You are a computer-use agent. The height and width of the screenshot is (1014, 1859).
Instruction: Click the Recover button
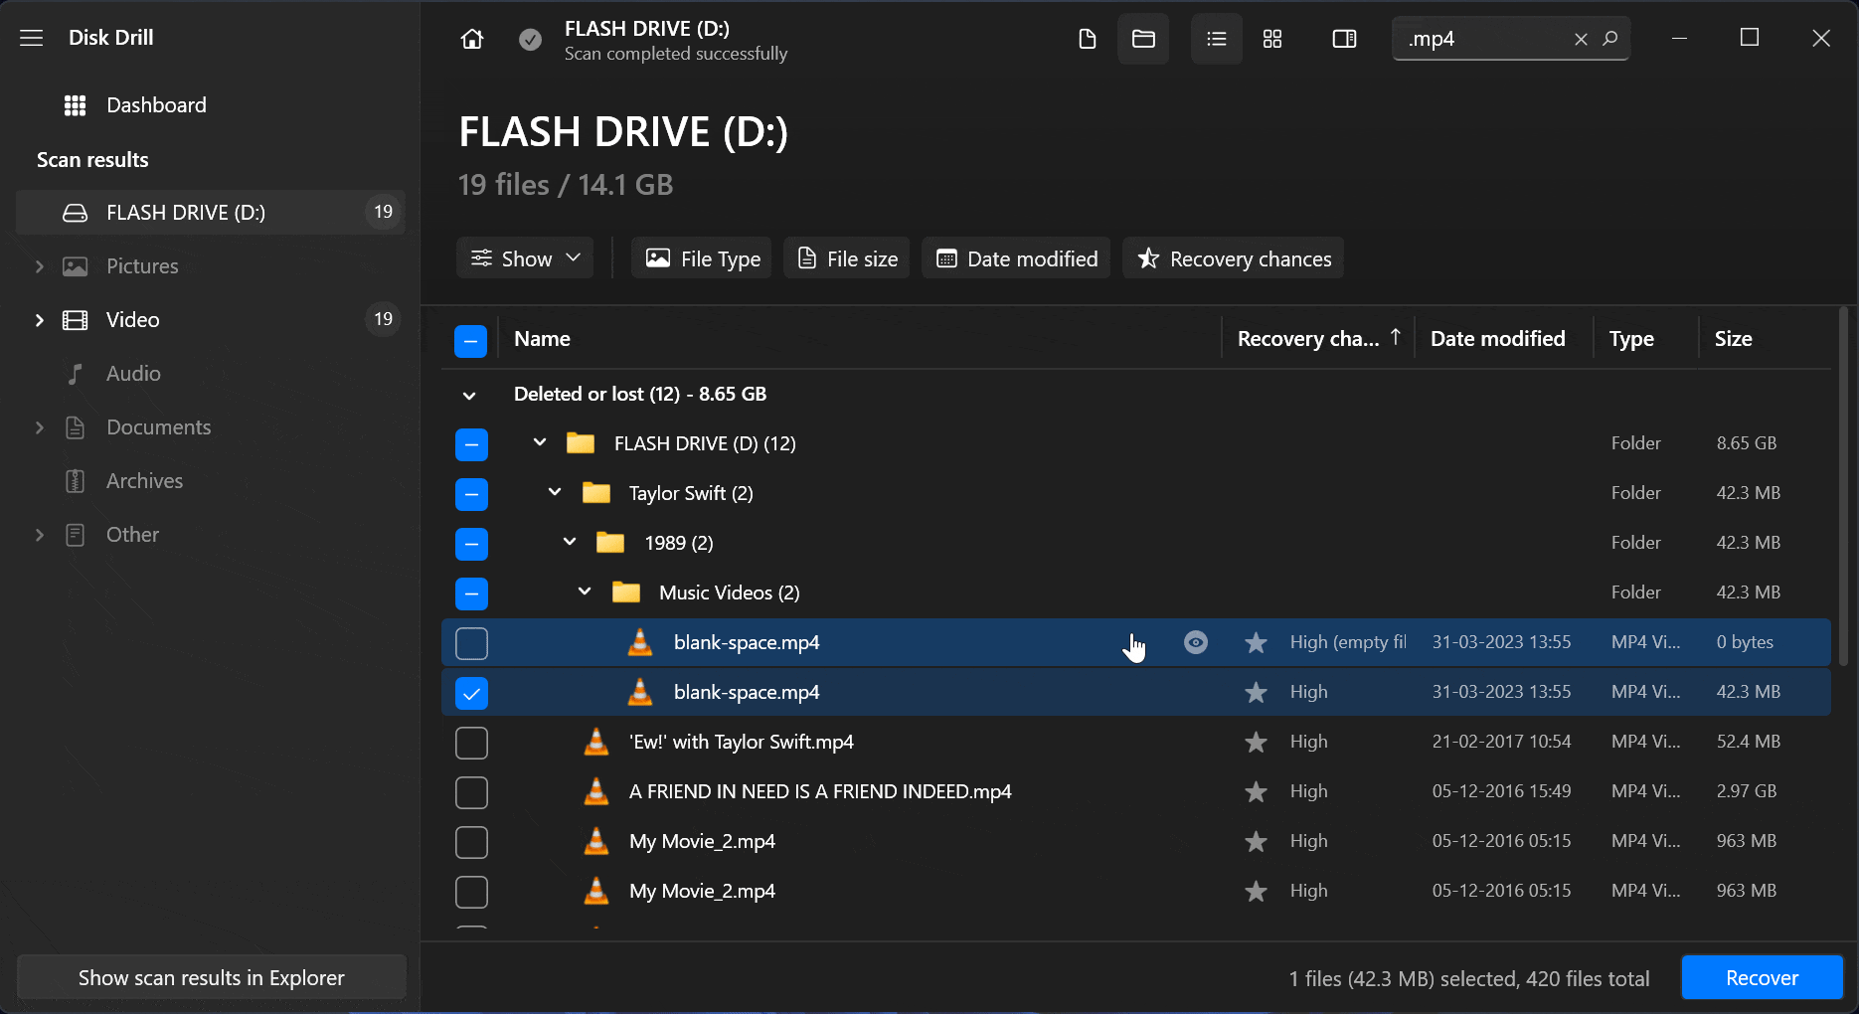[x=1762, y=977]
